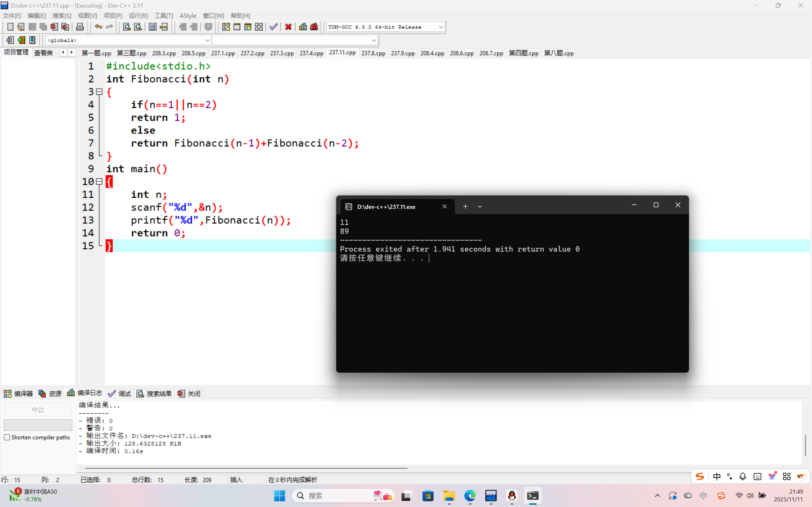Click the Find magnifier toolbar icon
Viewport: 812px width, 507px height.
[x=127, y=27]
